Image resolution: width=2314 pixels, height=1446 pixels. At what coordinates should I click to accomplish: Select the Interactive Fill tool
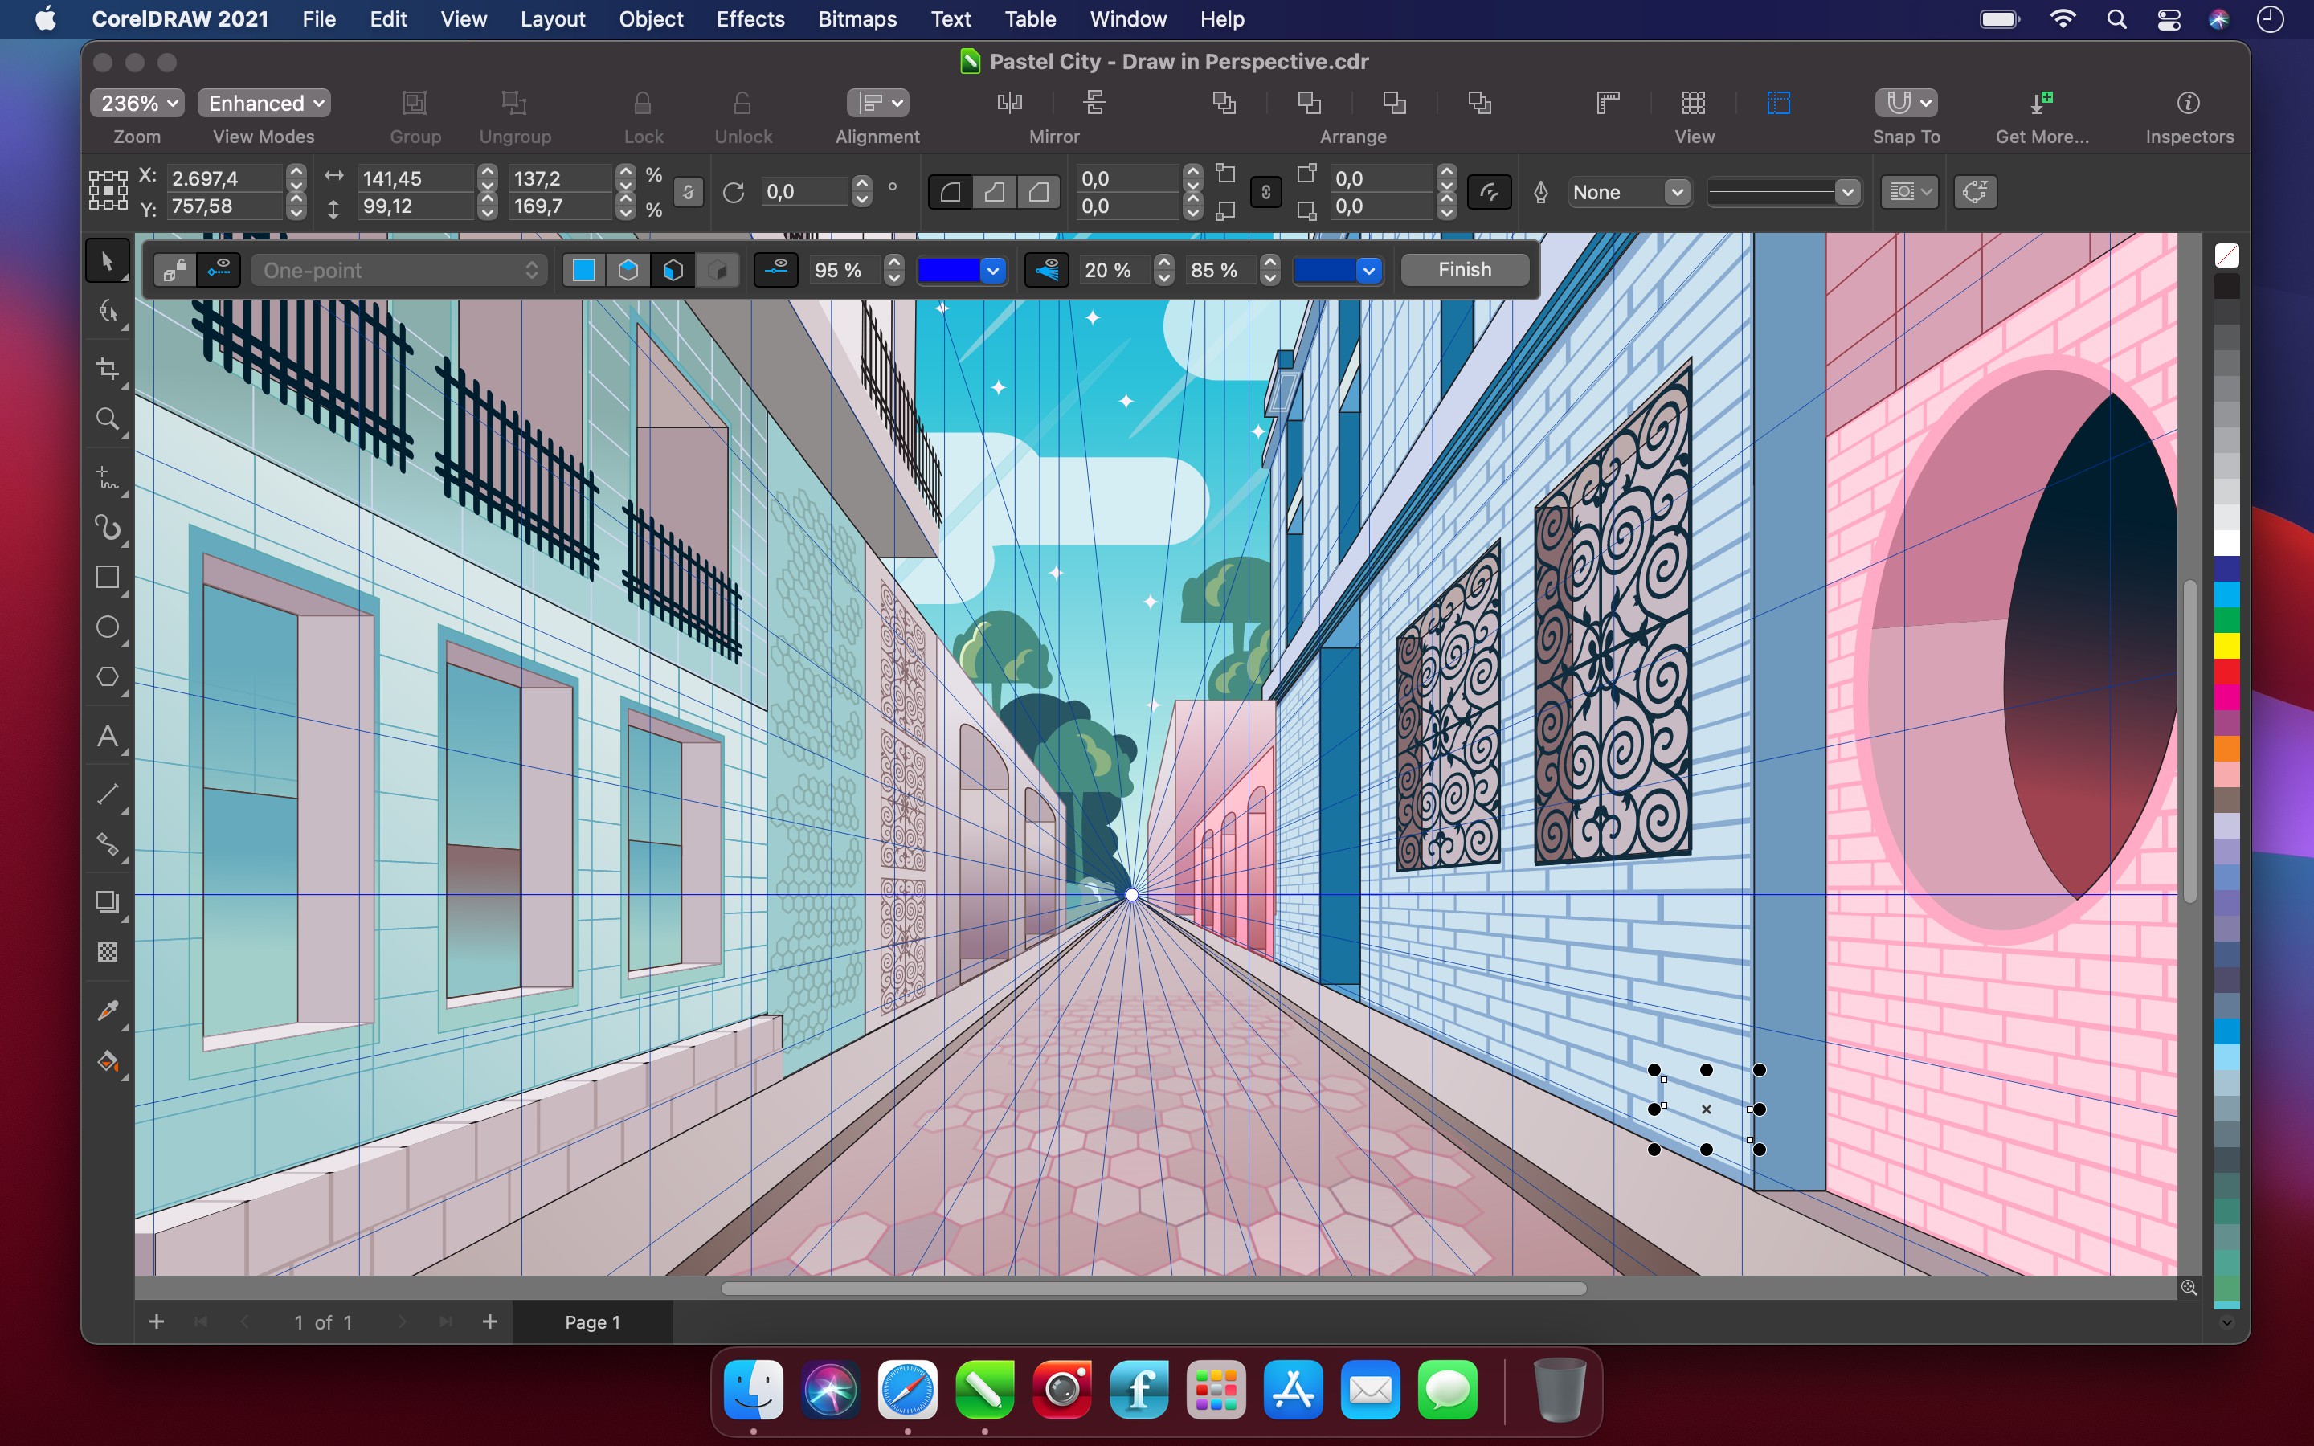pyautogui.click(x=108, y=1061)
